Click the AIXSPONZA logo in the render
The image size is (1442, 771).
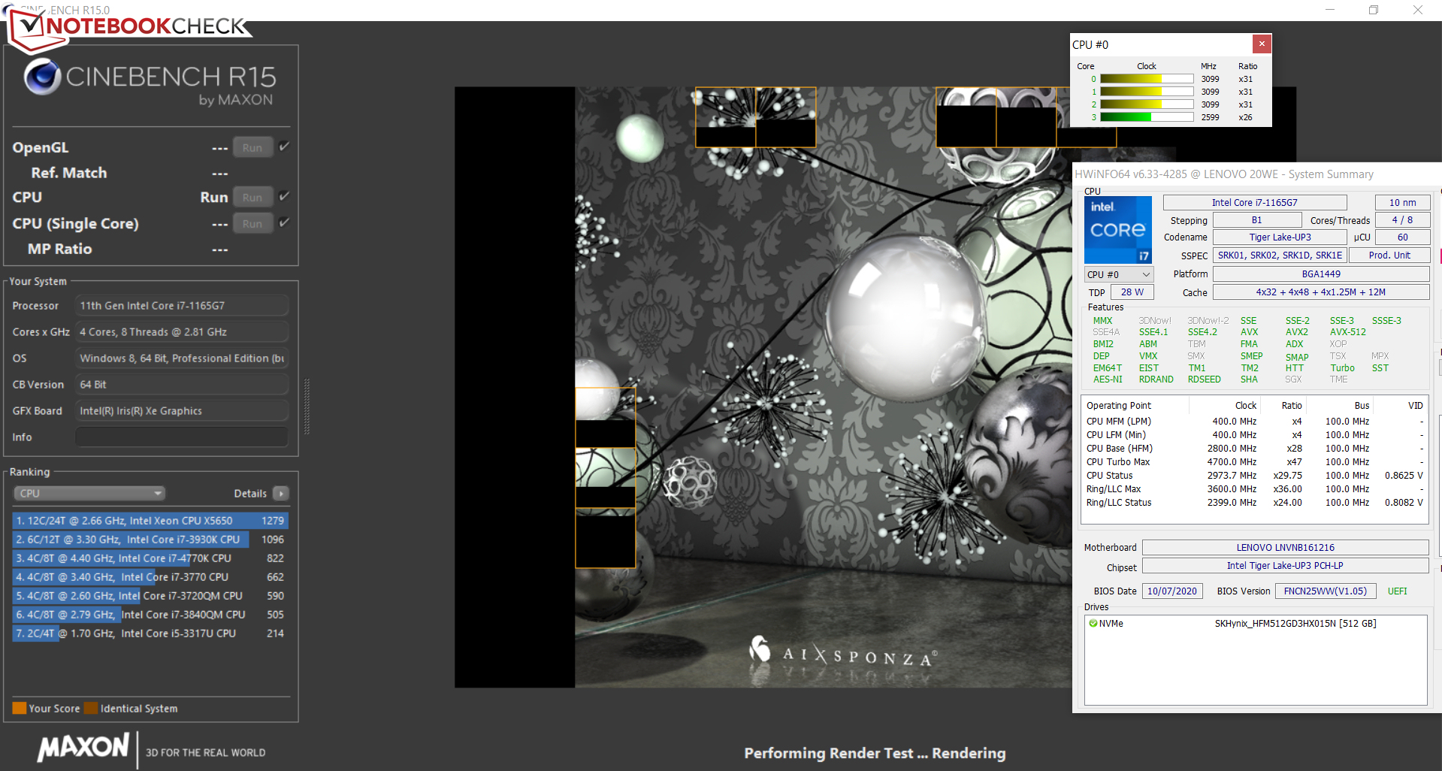[x=843, y=652]
